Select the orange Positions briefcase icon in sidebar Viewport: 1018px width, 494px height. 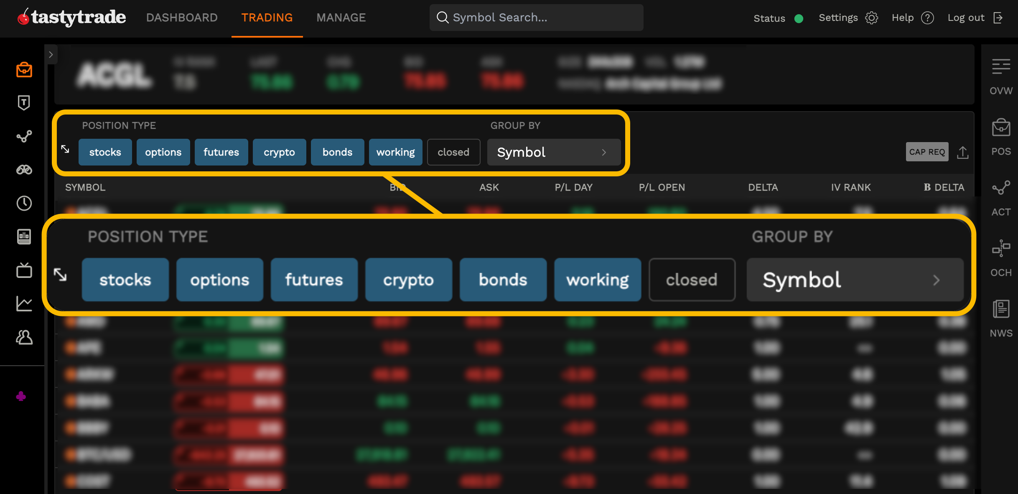[x=24, y=70]
